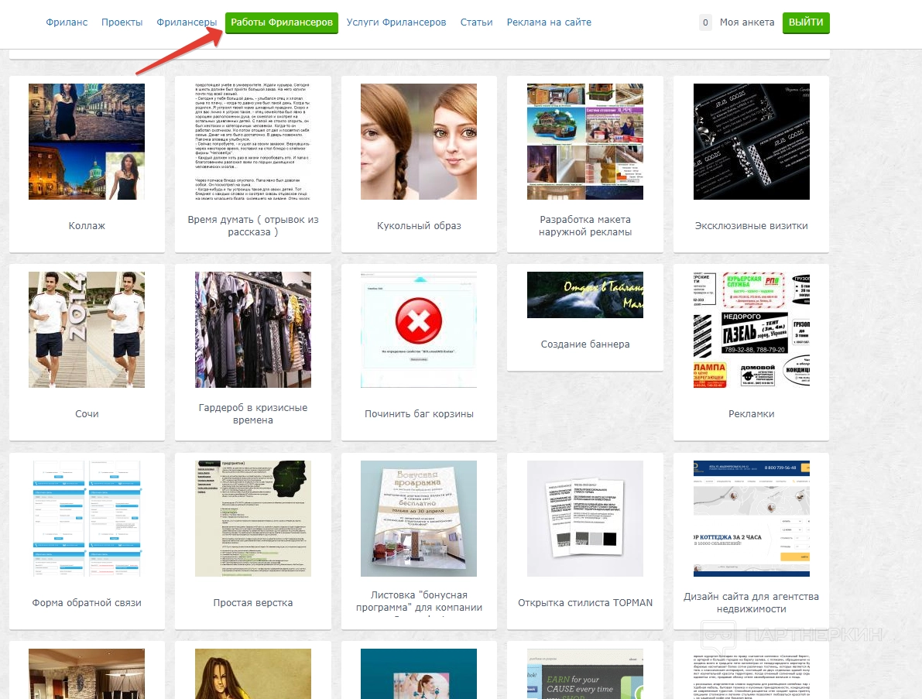
Task: Open the real estate site design thumbnail
Action: (752, 519)
